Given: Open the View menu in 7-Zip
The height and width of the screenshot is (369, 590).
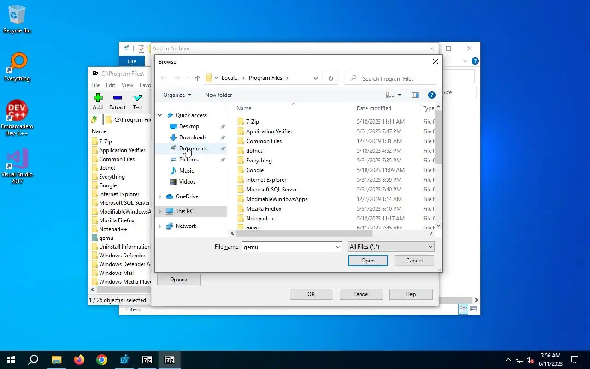Looking at the screenshot, I should pos(128,85).
